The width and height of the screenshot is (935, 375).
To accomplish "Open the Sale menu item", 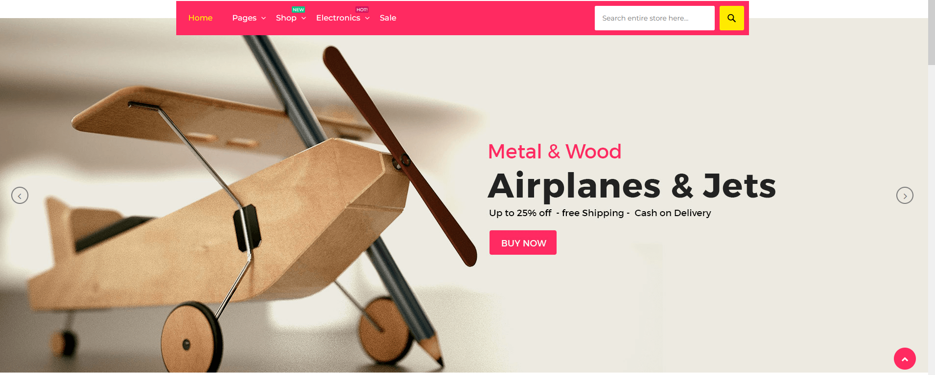I will point(388,18).
